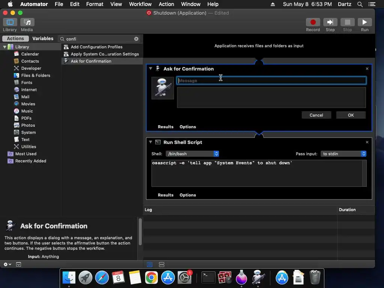
Task: Show Results of Ask for Confirmation
Action: [165, 127]
